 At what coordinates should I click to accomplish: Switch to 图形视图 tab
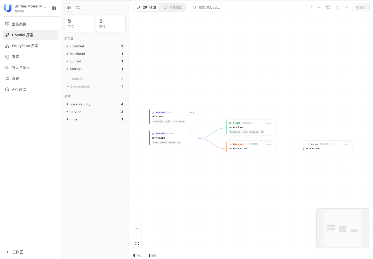[147, 7]
